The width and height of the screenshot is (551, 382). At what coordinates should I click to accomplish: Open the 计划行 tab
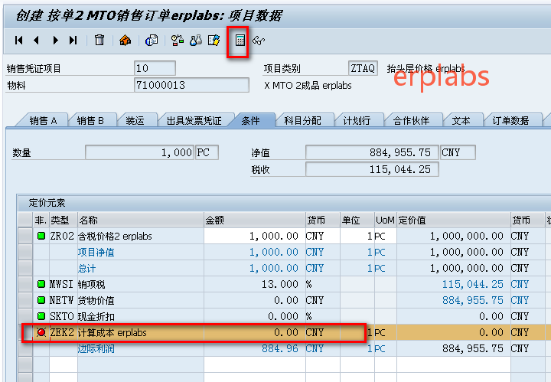(x=357, y=121)
